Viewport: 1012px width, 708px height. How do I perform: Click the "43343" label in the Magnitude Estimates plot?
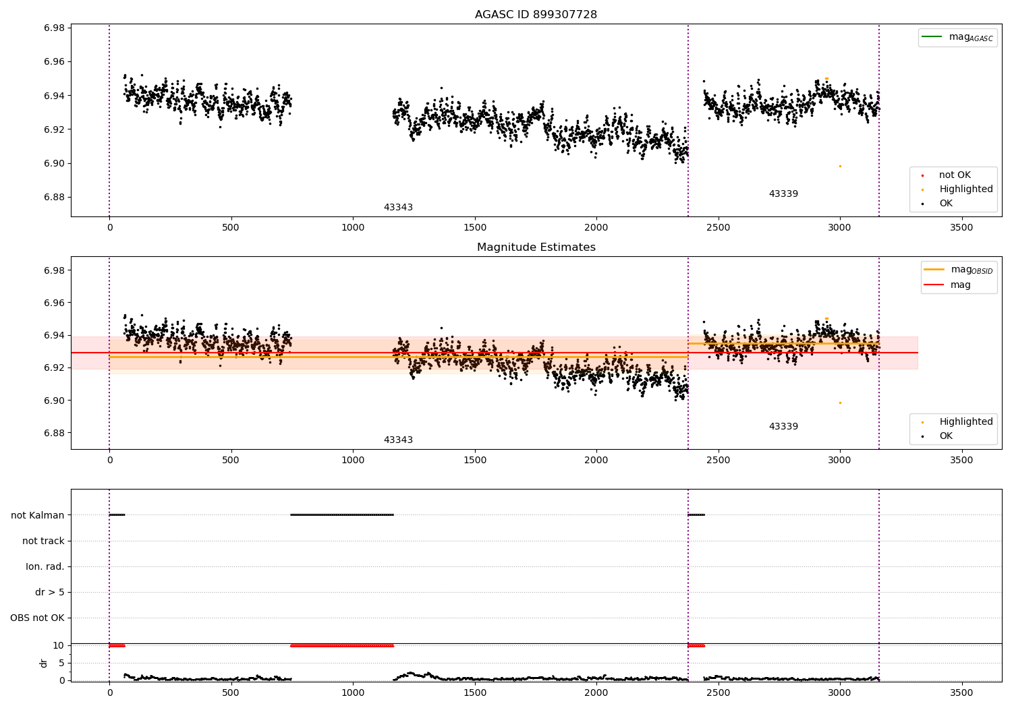click(398, 440)
